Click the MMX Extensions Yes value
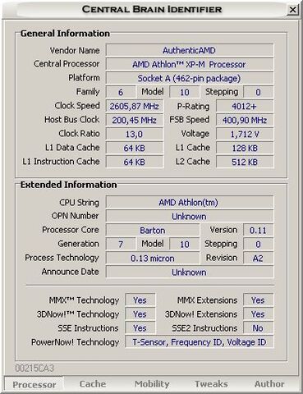This screenshot has width=303, height=394. coord(258,300)
